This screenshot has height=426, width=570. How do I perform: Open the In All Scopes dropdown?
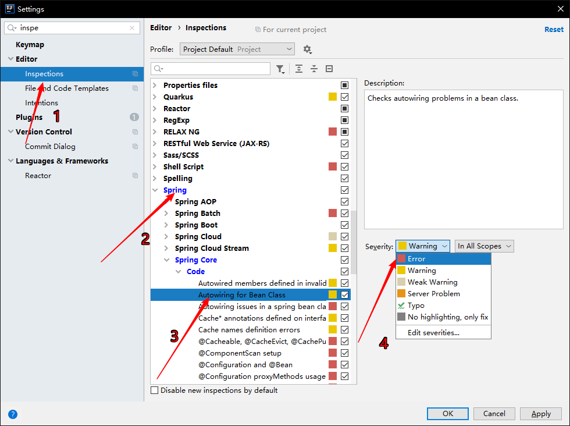[484, 246]
